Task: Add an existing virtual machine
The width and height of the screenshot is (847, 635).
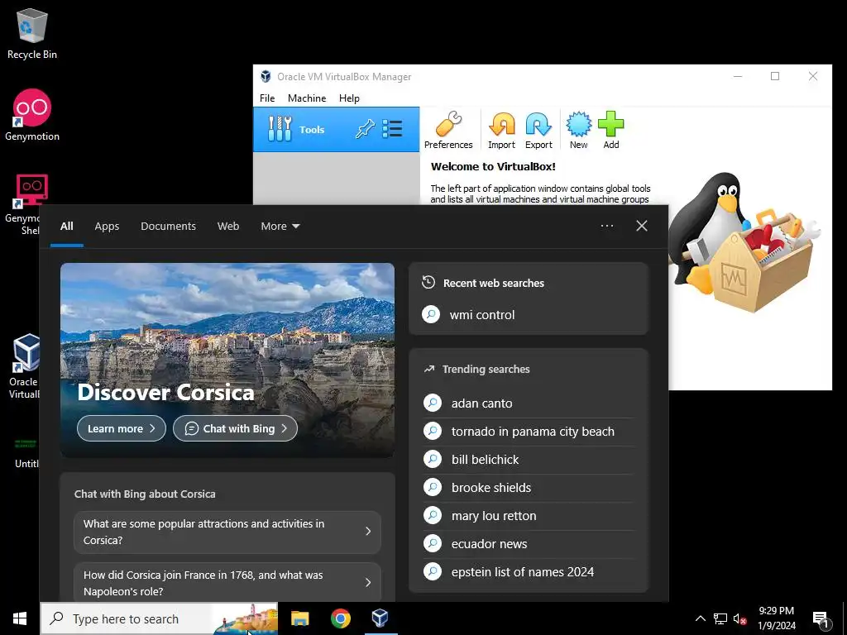Action: coord(611,130)
